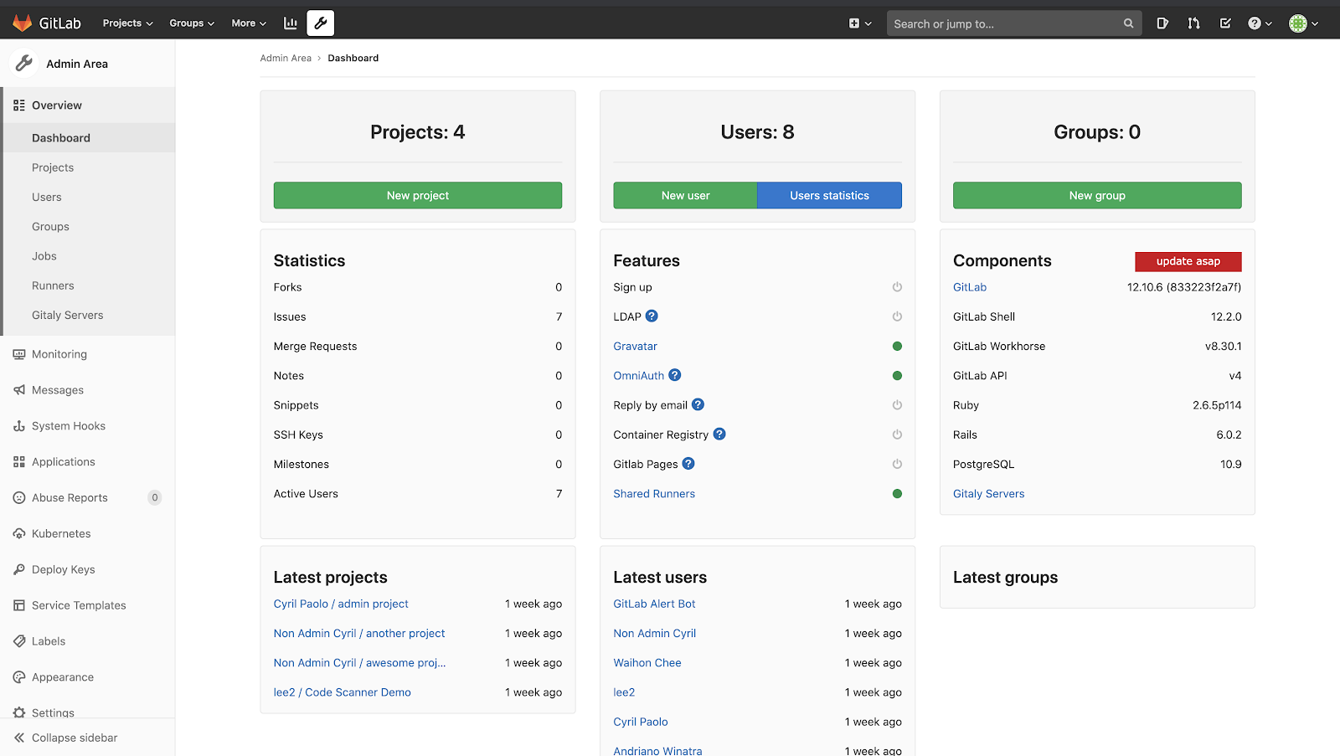Click the Labels tag icon

(19, 641)
